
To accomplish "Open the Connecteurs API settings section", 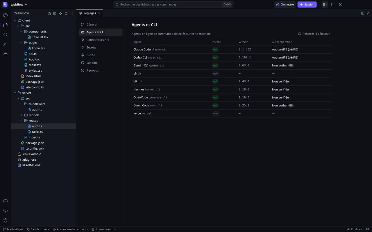I will tap(101, 40).
